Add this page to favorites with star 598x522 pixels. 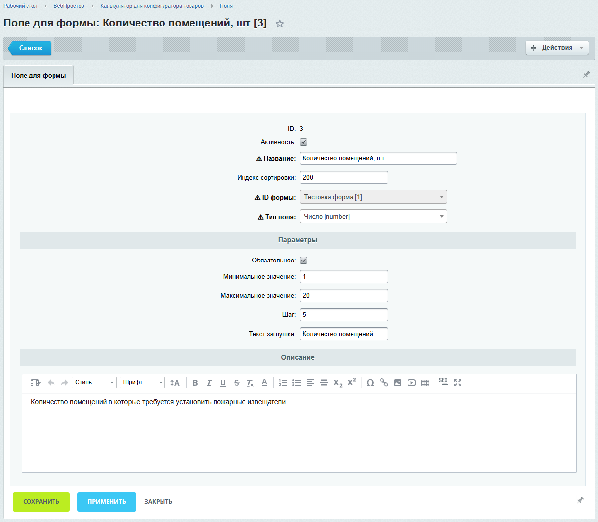(280, 24)
